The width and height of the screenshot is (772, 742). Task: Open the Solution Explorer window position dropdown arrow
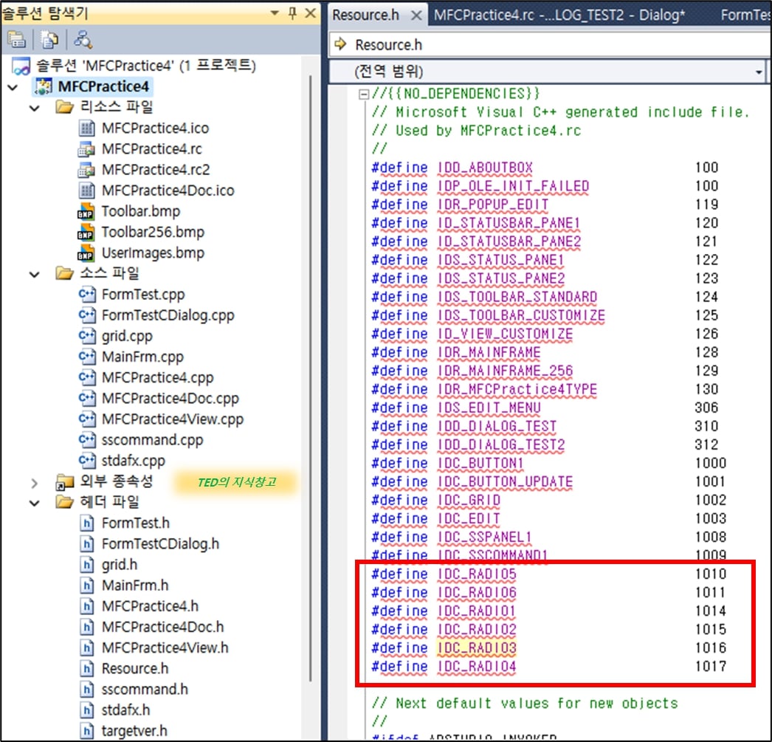(275, 13)
